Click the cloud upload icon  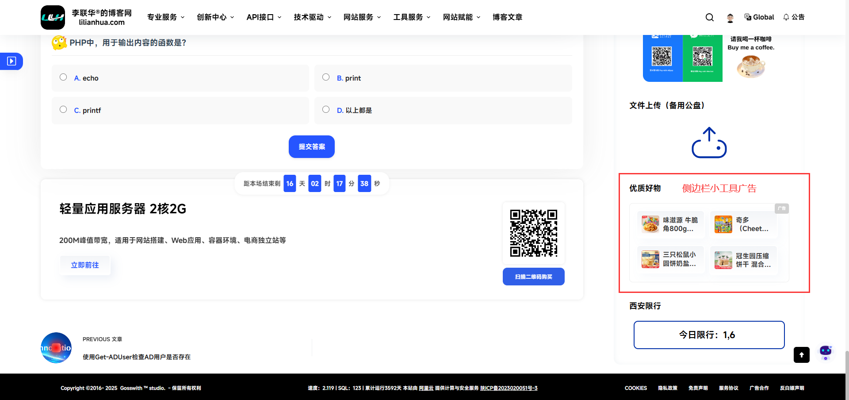709,142
